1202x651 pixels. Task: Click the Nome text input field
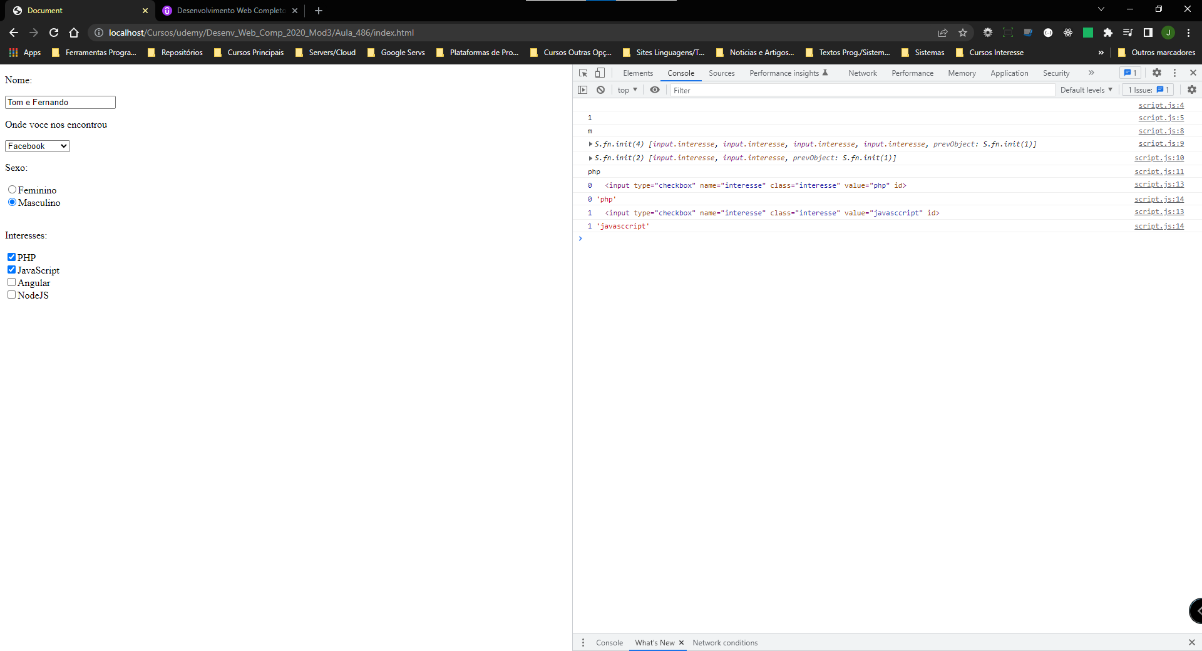click(x=60, y=102)
